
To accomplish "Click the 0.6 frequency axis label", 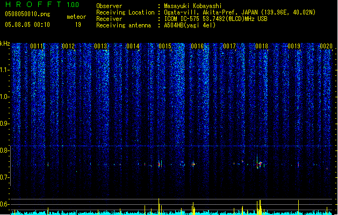I will pyautogui.click(x=5, y=204).
